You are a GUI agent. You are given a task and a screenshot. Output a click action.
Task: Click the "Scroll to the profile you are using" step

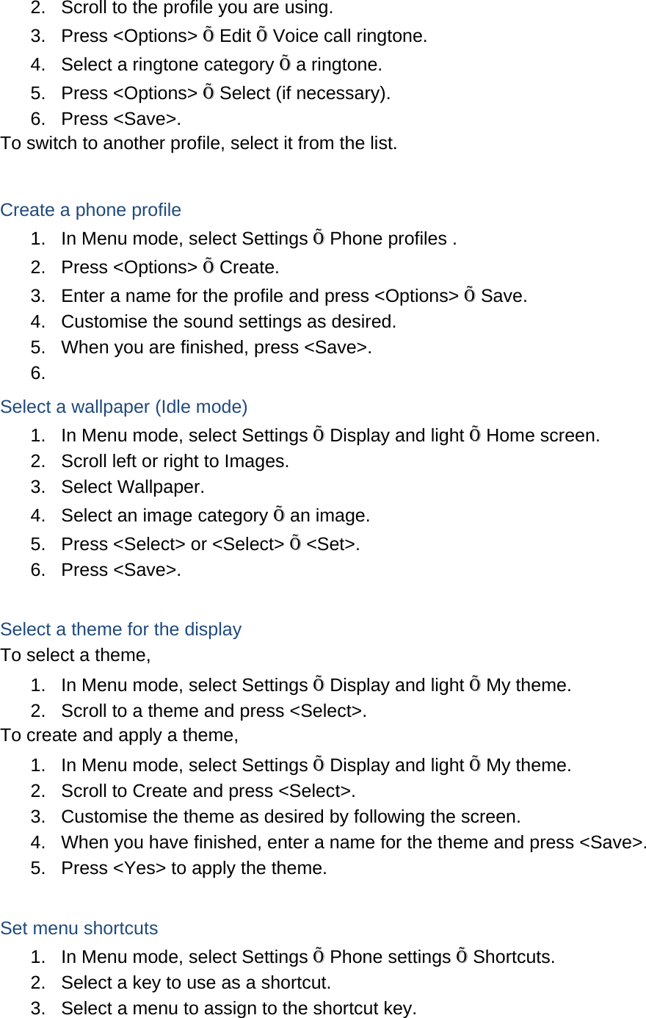tap(197, 9)
